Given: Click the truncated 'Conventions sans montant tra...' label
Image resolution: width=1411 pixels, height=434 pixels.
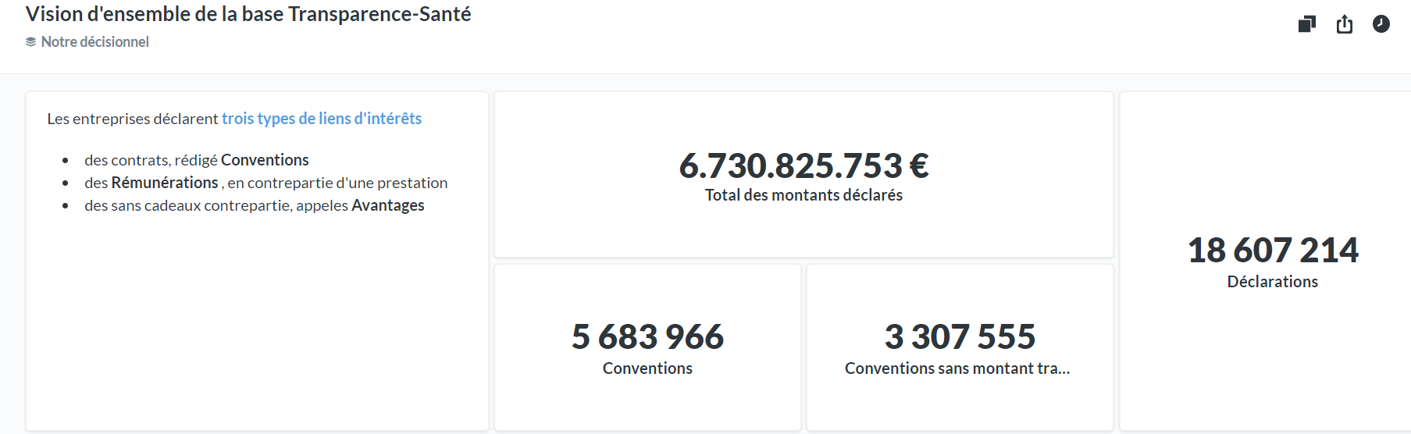Looking at the screenshot, I should [957, 368].
